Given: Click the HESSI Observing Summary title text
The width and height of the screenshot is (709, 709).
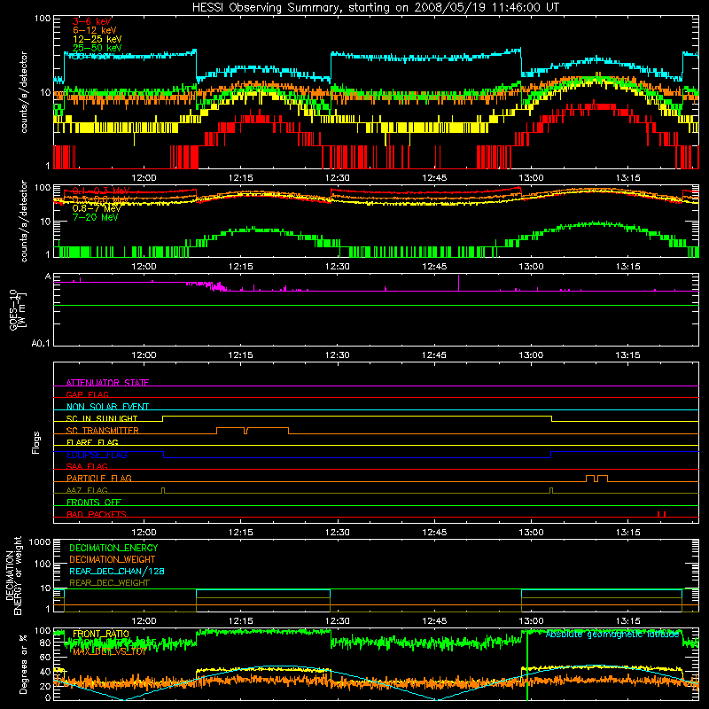Looking at the screenshot, I should (x=376, y=8).
